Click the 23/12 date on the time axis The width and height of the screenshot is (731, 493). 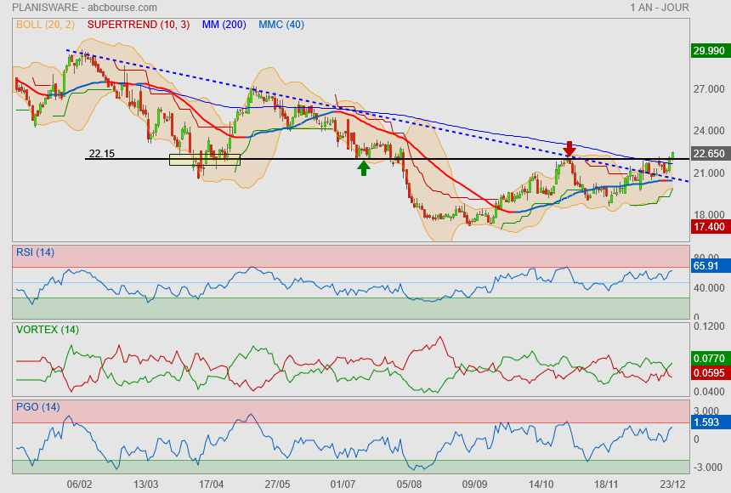[672, 484]
